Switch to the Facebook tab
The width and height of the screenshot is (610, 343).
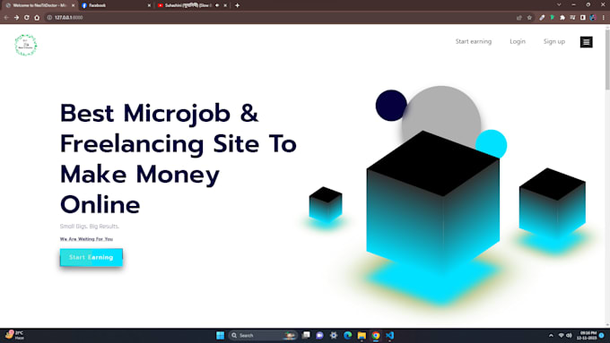pyautogui.click(x=116, y=5)
